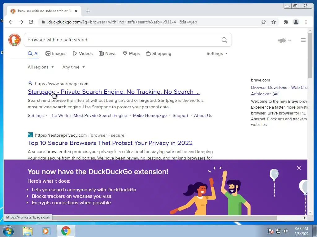
Task: Focus the Chrome address bar URL
Action: click(123, 22)
